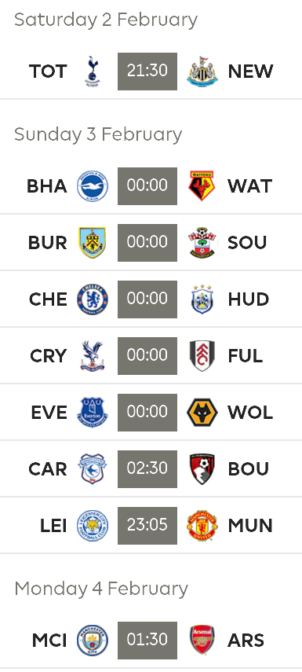Viewport: 302px width, 672px height.
Task: Select the Wolves wolf-head badge
Action: [x=202, y=413]
